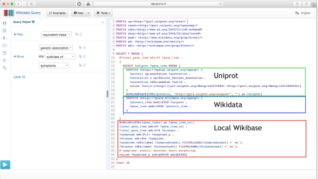This screenshot has height=179, width=318.
Task: Click the line 'SELECT * WHERE {' in the editor
Action: [129, 54]
